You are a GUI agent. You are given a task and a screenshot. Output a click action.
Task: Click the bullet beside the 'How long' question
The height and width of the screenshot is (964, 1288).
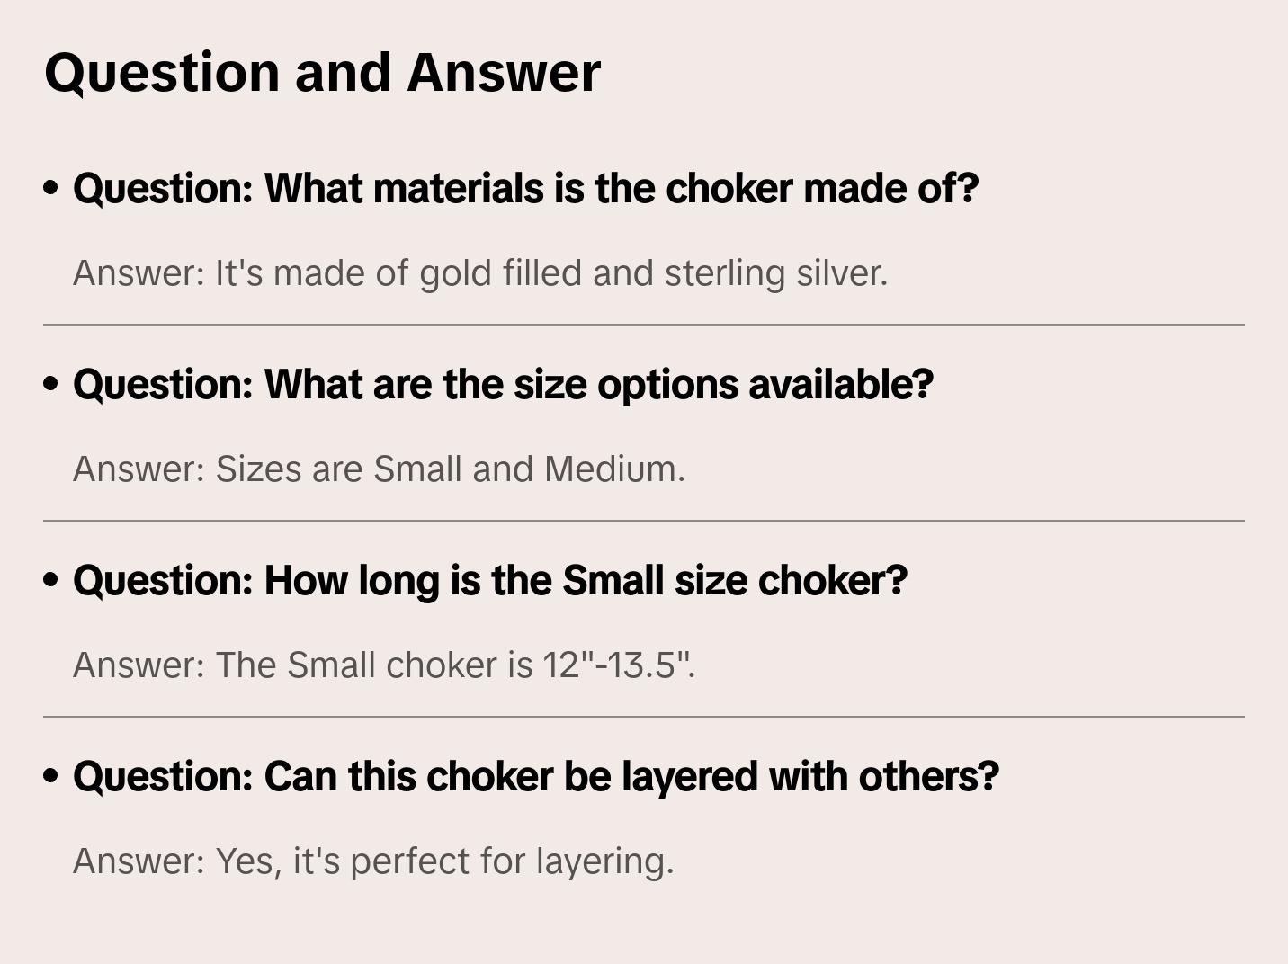[51, 581]
